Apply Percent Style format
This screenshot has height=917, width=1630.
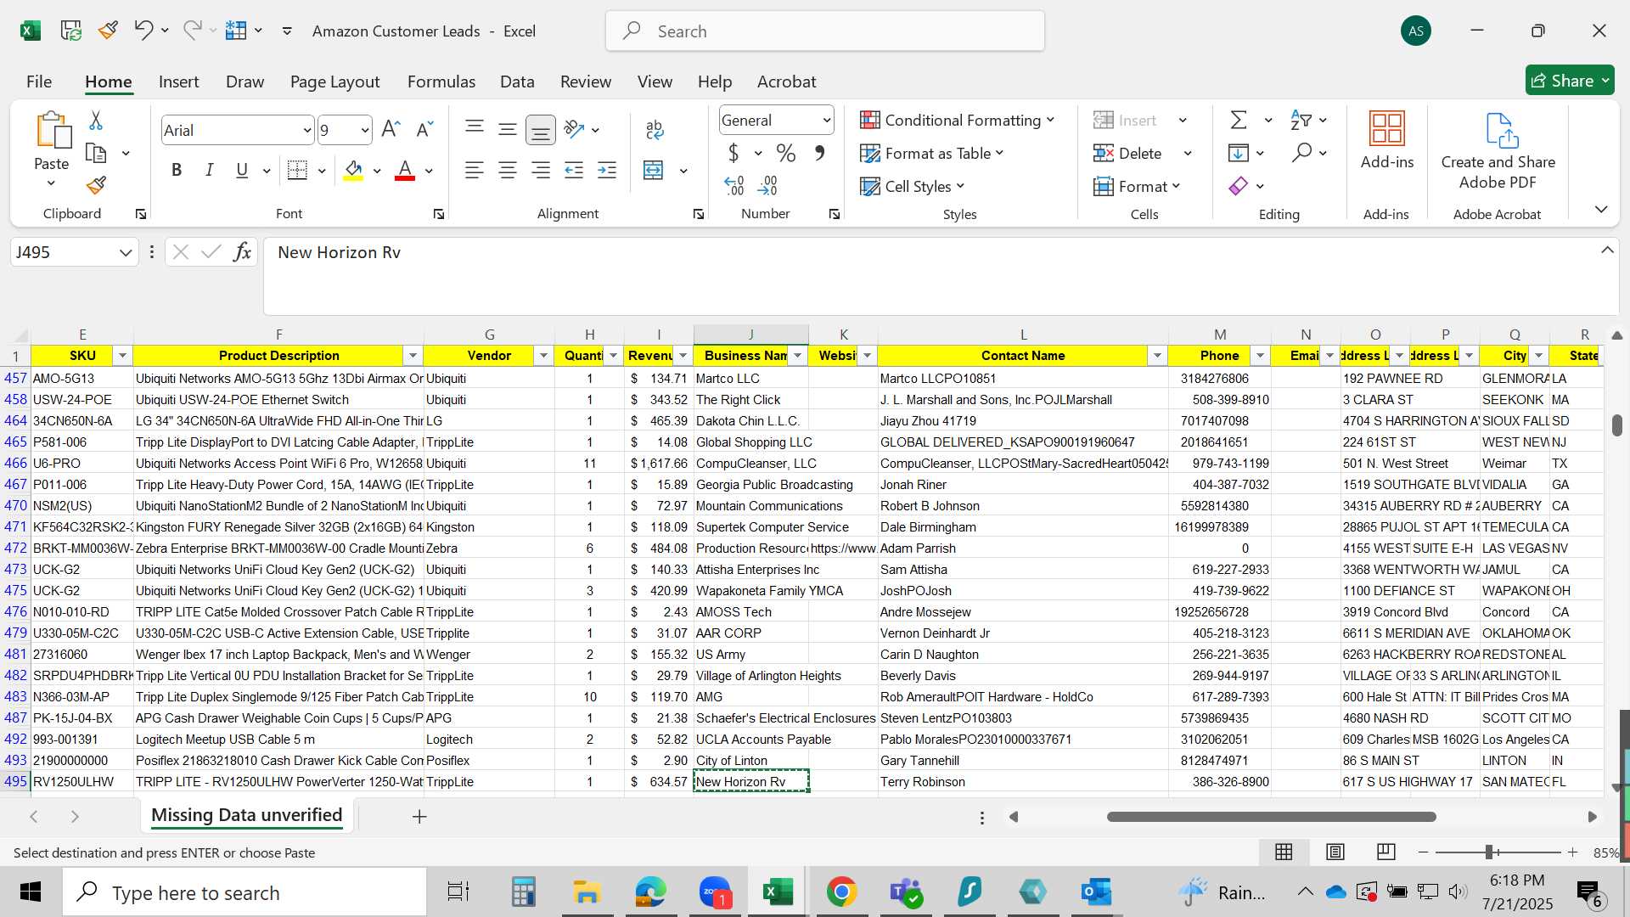pos(786,153)
